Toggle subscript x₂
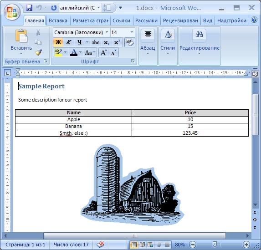Viewport: 261px width, 250px height. pyautogui.click(x=106, y=42)
